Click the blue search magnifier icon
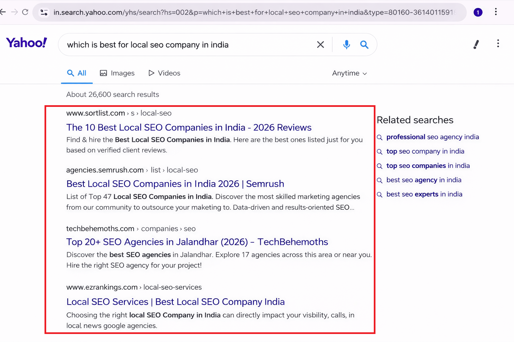This screenshot has height=342, width=514. coord(364,44)
